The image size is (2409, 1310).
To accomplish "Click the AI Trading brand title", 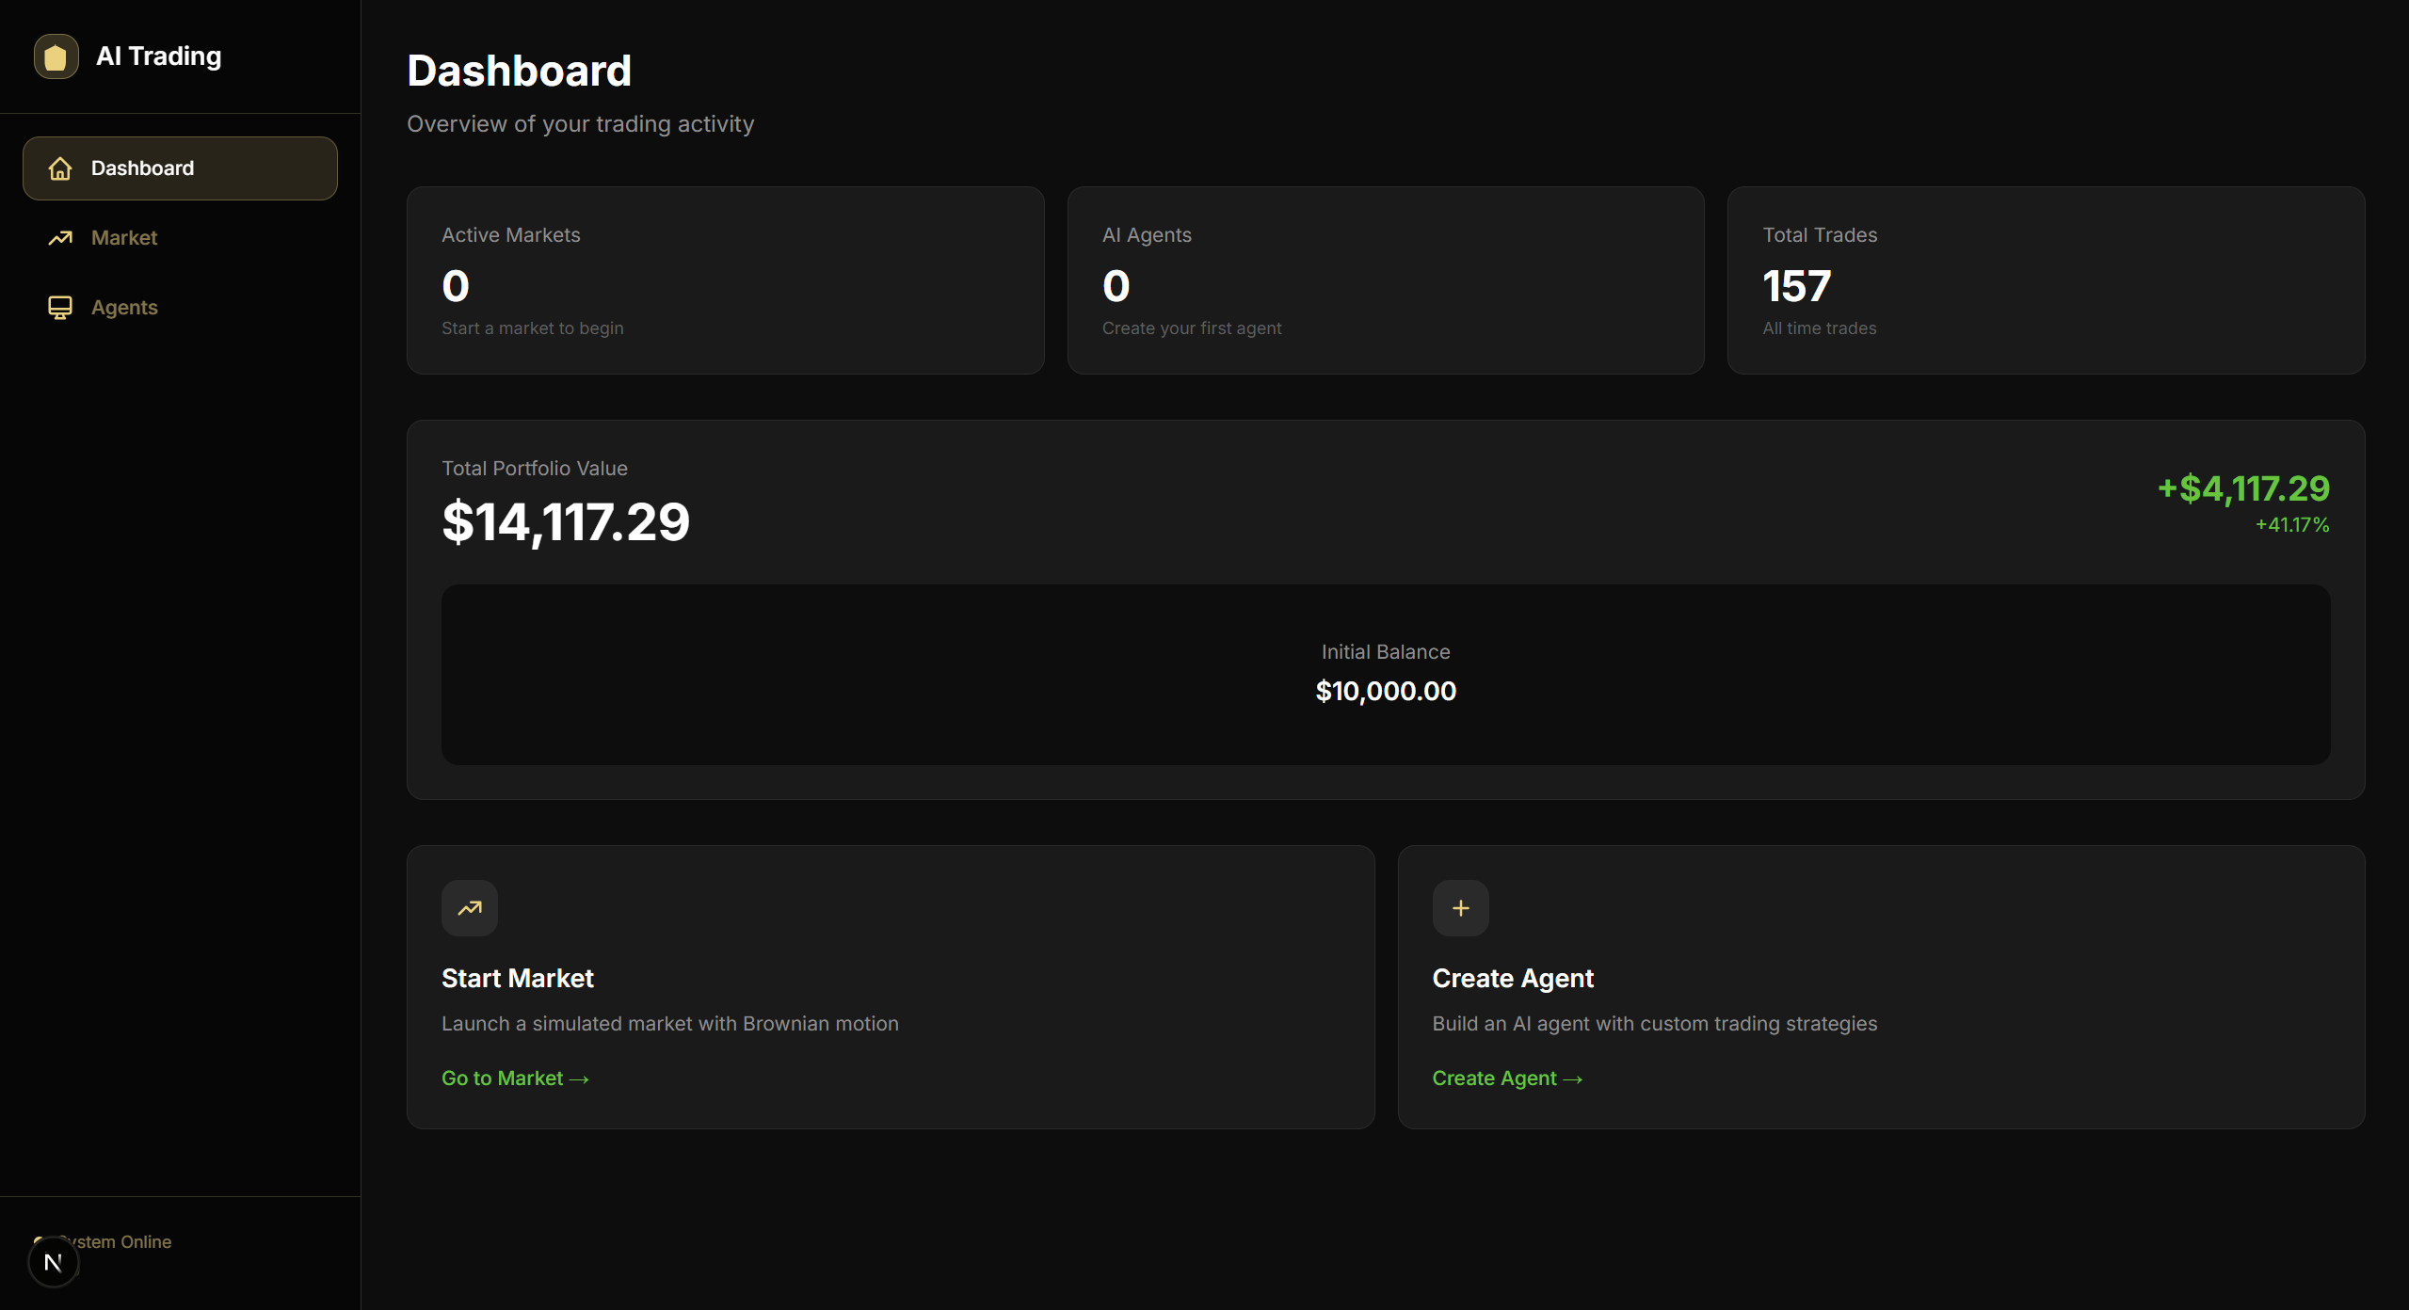I will coord(159,56).
